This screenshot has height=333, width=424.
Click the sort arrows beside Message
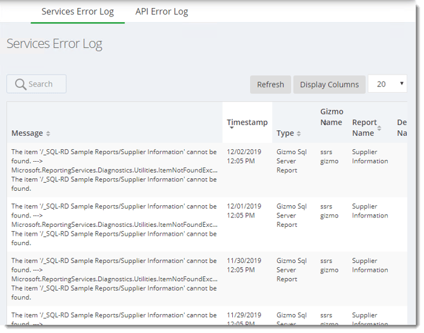(48, 133)
